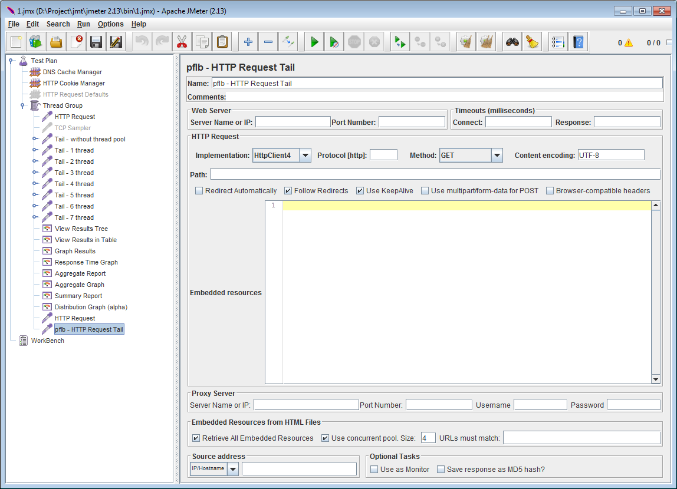Uncheck Follow Redirects checkbox
677x489 pixels.
[288, 191]
